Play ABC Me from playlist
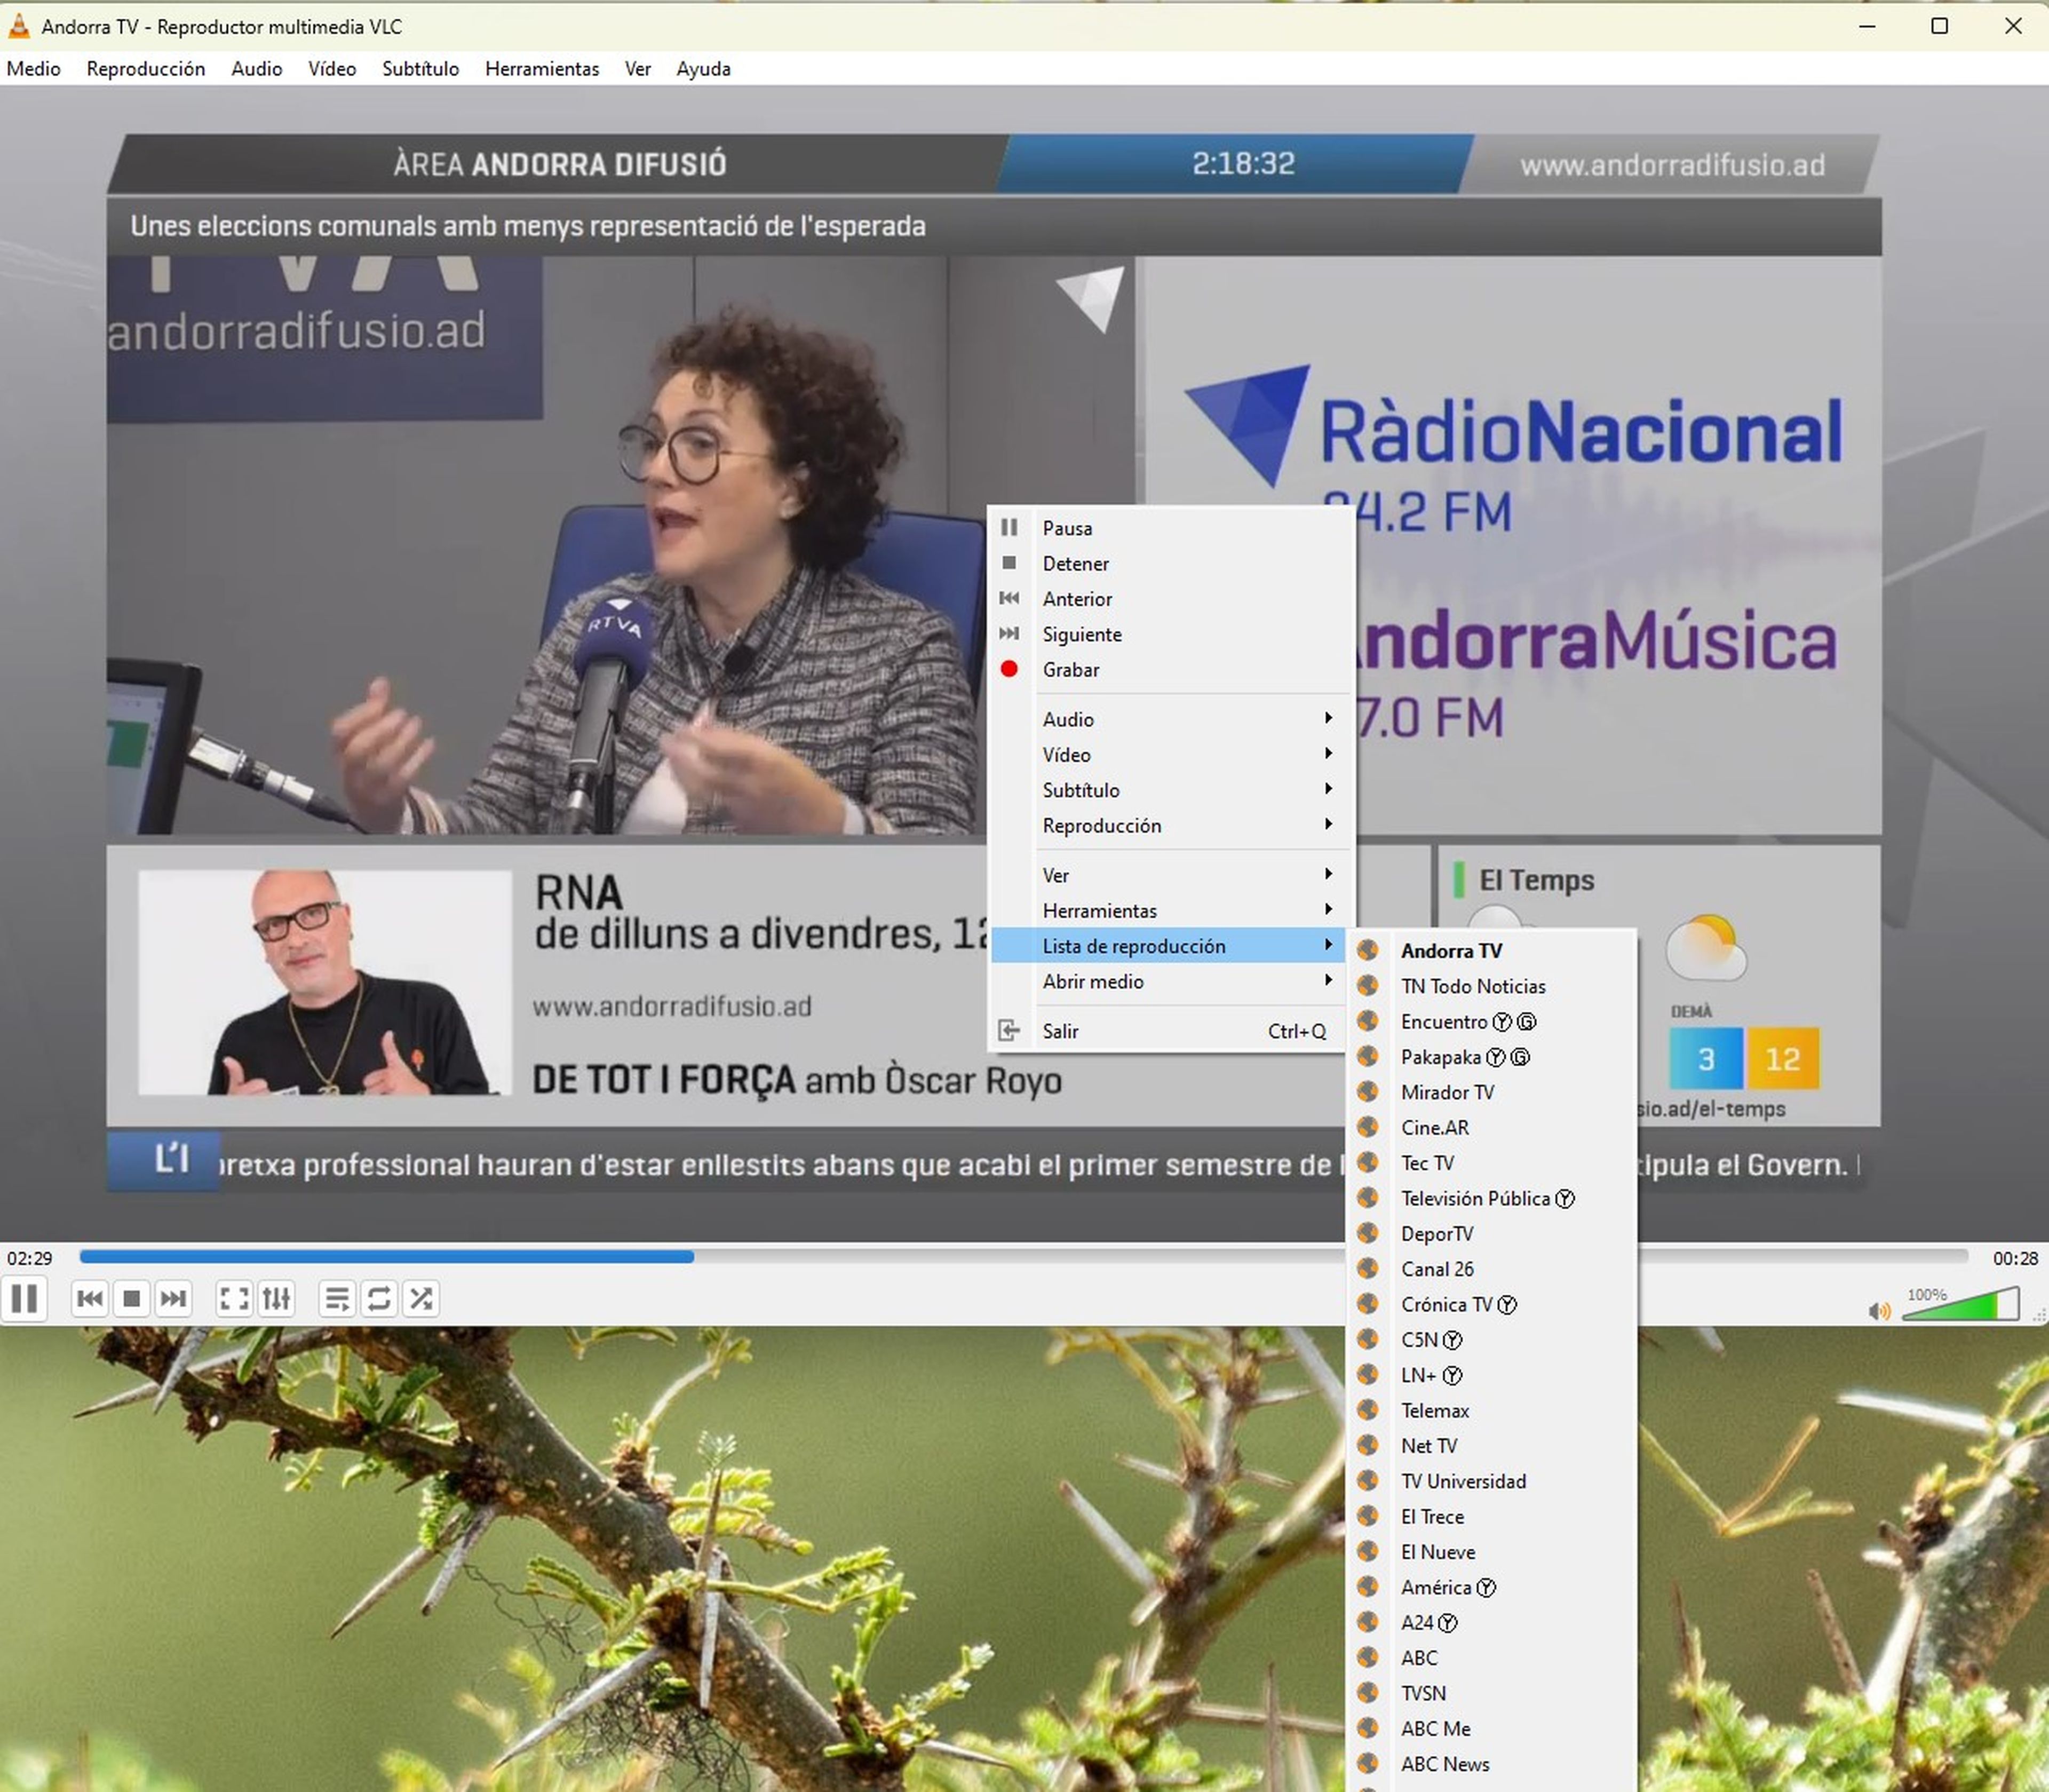Viewport: 2049px width, 1792px height. pyautogui.click(x=1492, y=1729)
